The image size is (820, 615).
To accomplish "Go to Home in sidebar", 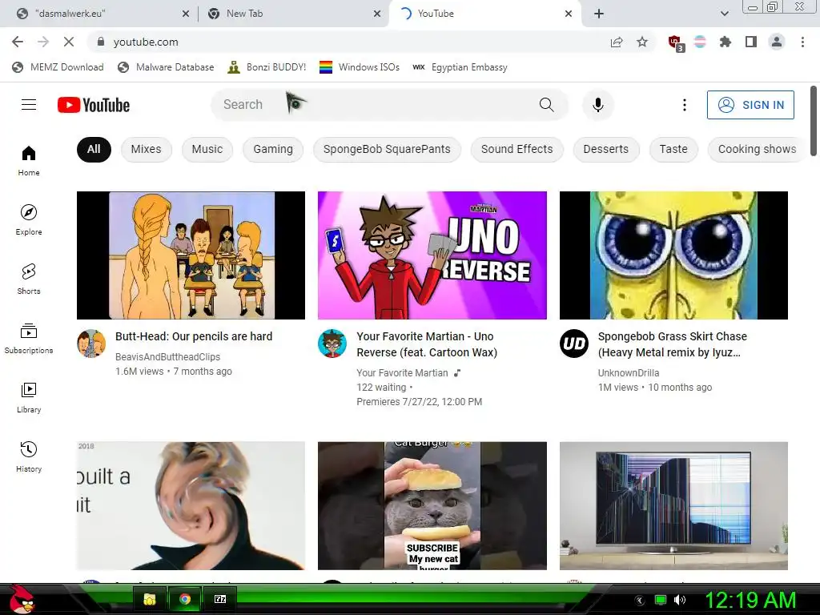I will [29, 160].
